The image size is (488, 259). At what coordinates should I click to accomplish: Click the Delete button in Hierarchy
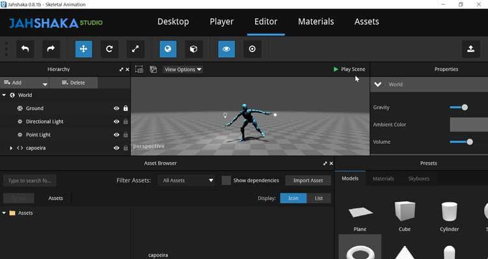click(74, 83)
